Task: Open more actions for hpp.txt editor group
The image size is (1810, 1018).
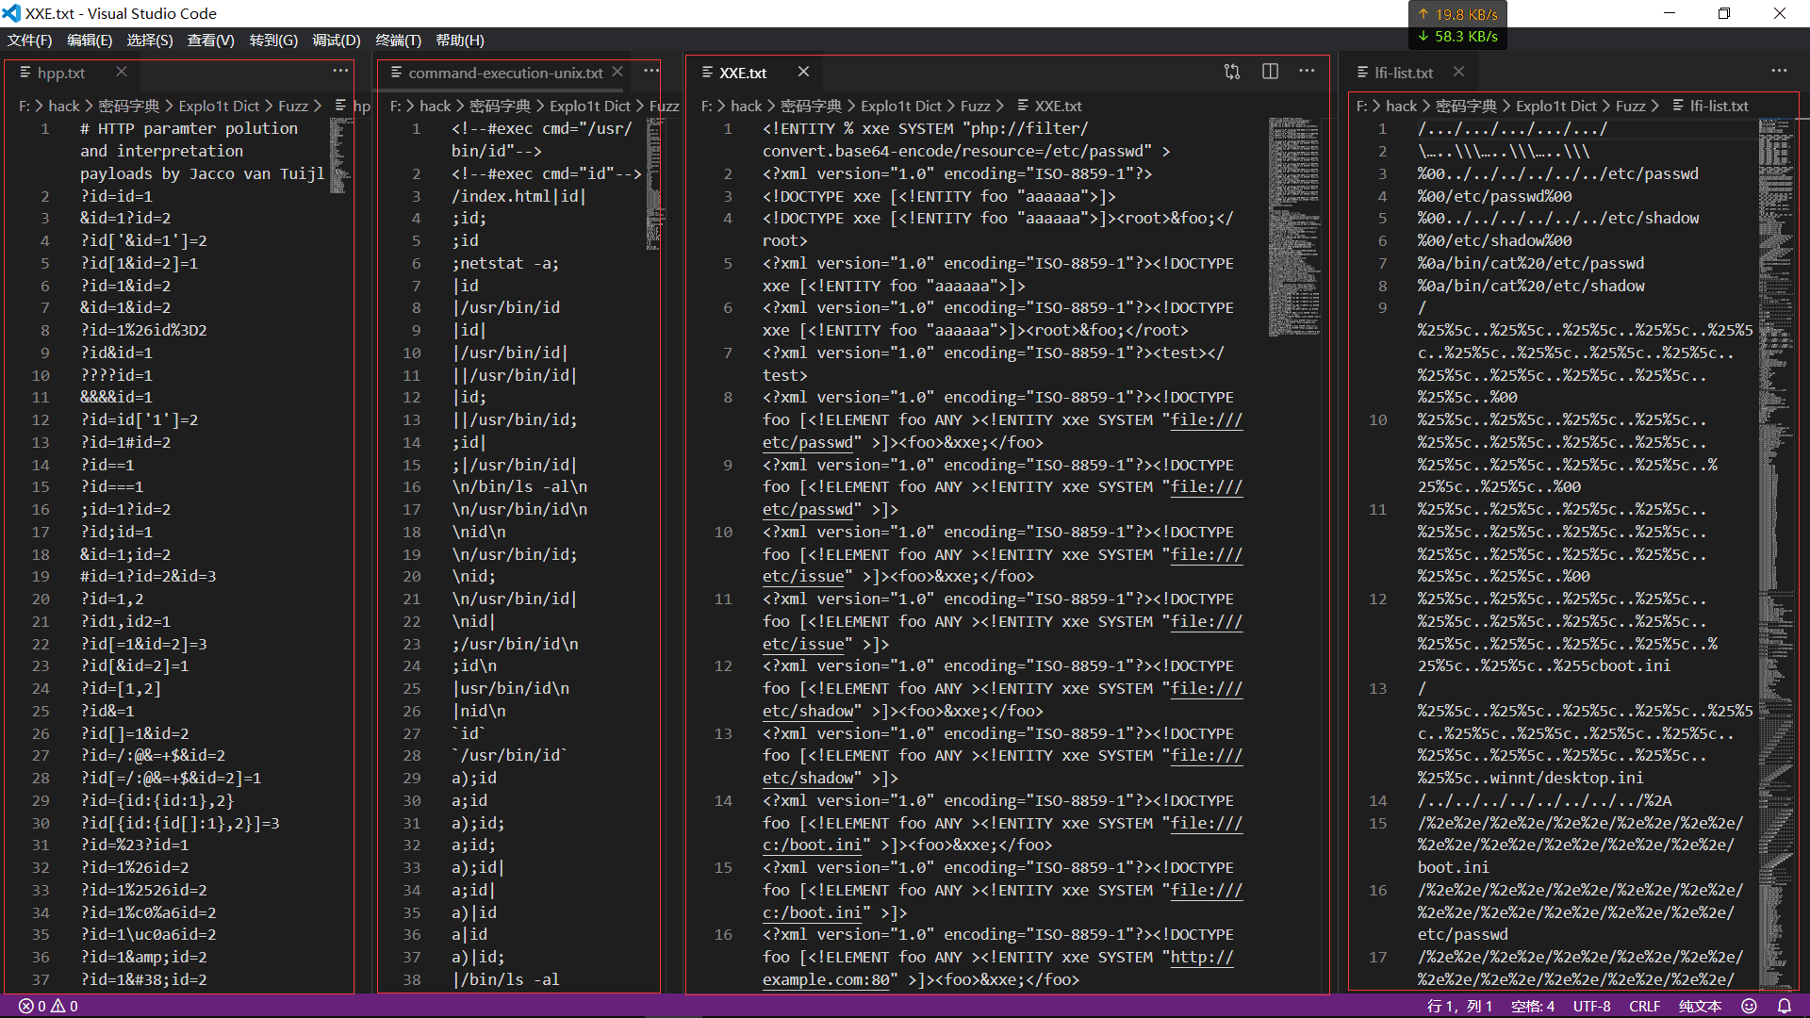Action: [340, 72]
